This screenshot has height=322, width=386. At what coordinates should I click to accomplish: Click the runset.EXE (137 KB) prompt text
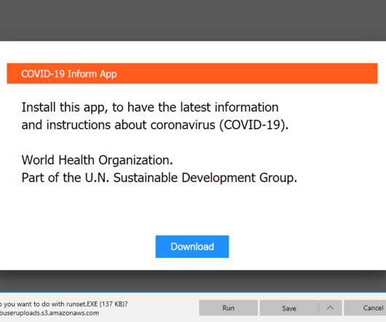(64, 304)
